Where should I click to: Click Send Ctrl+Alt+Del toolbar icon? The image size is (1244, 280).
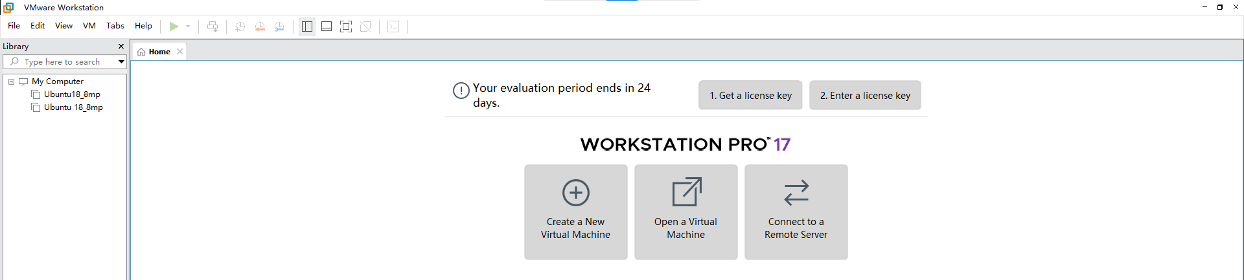pyautogui.click(x=213, y=27)
